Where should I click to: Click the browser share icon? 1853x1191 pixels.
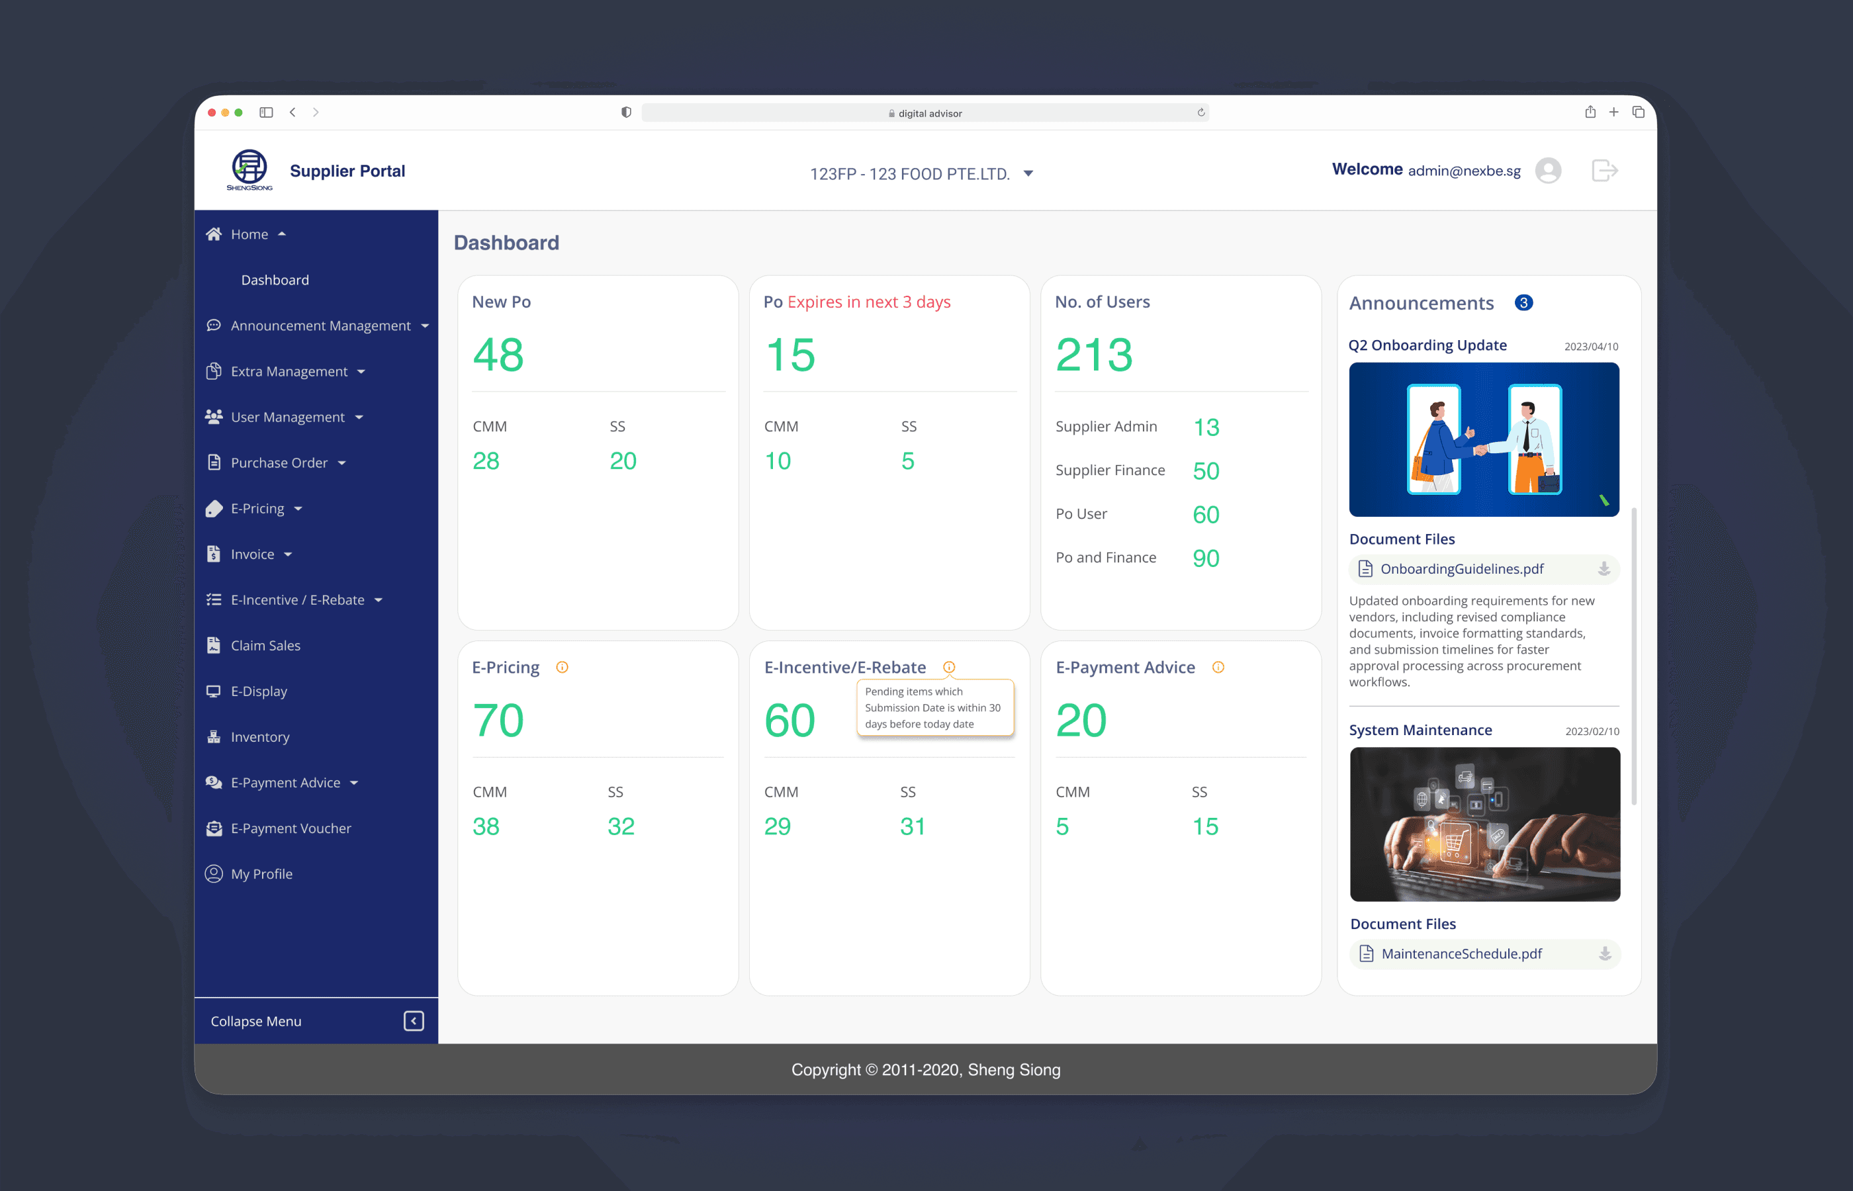pos(1590,112)
